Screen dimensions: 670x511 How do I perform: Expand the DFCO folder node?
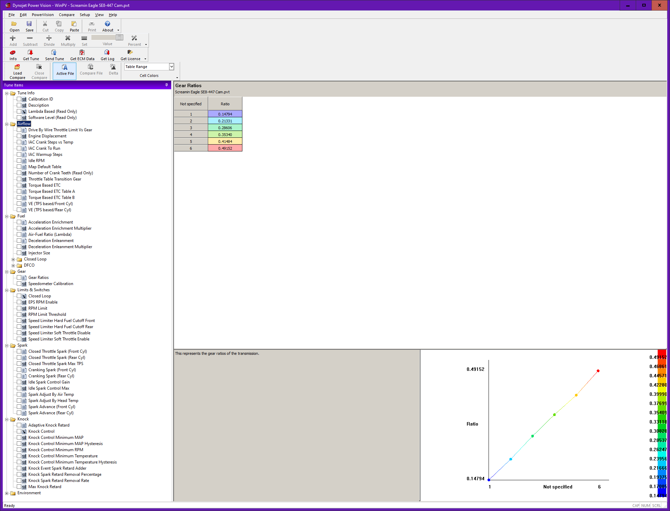point(13,266)
